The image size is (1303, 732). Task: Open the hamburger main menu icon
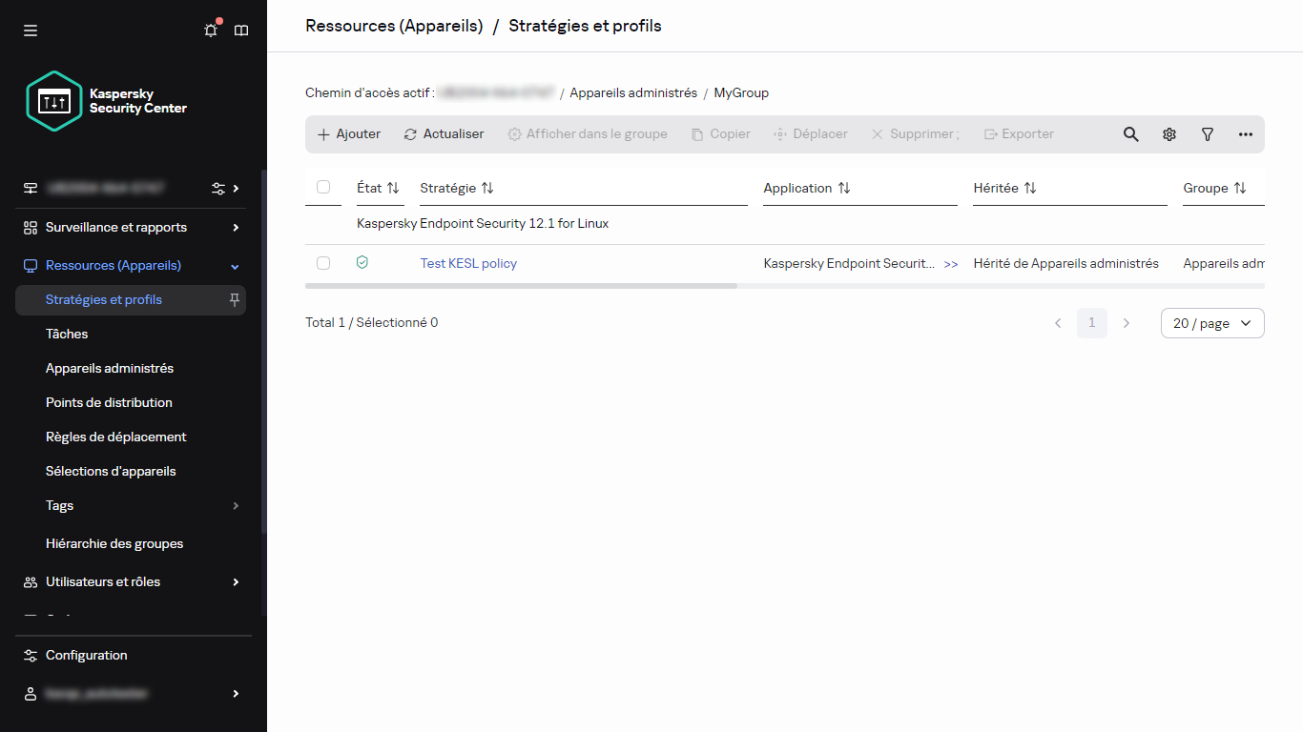[31, 30]
